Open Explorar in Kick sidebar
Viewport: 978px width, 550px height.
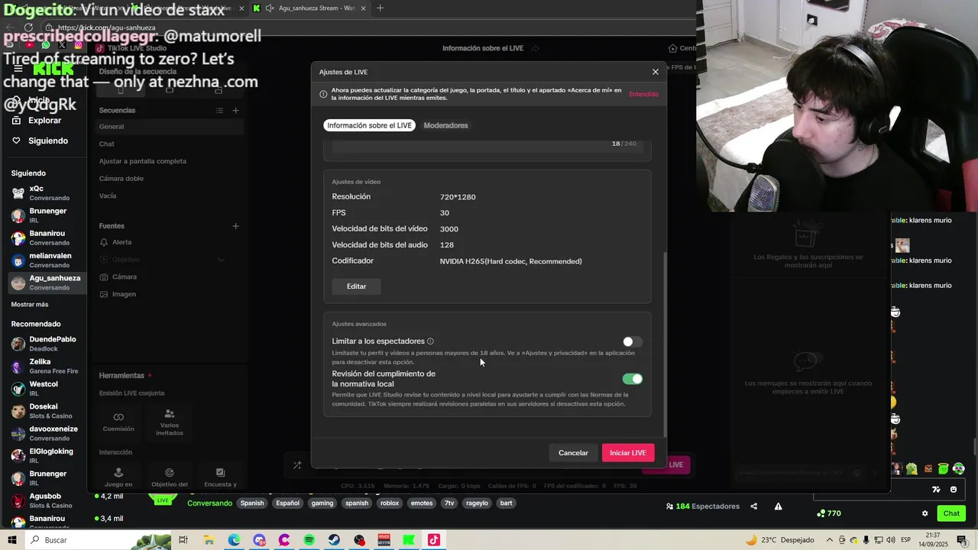tap(44, 121)
